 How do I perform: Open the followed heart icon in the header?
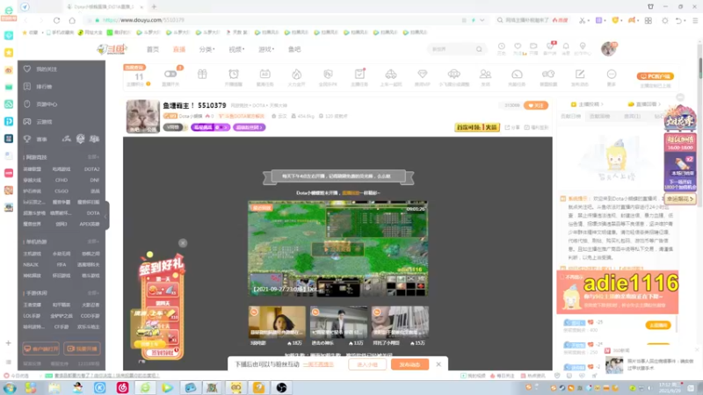[x=518, y=47]
